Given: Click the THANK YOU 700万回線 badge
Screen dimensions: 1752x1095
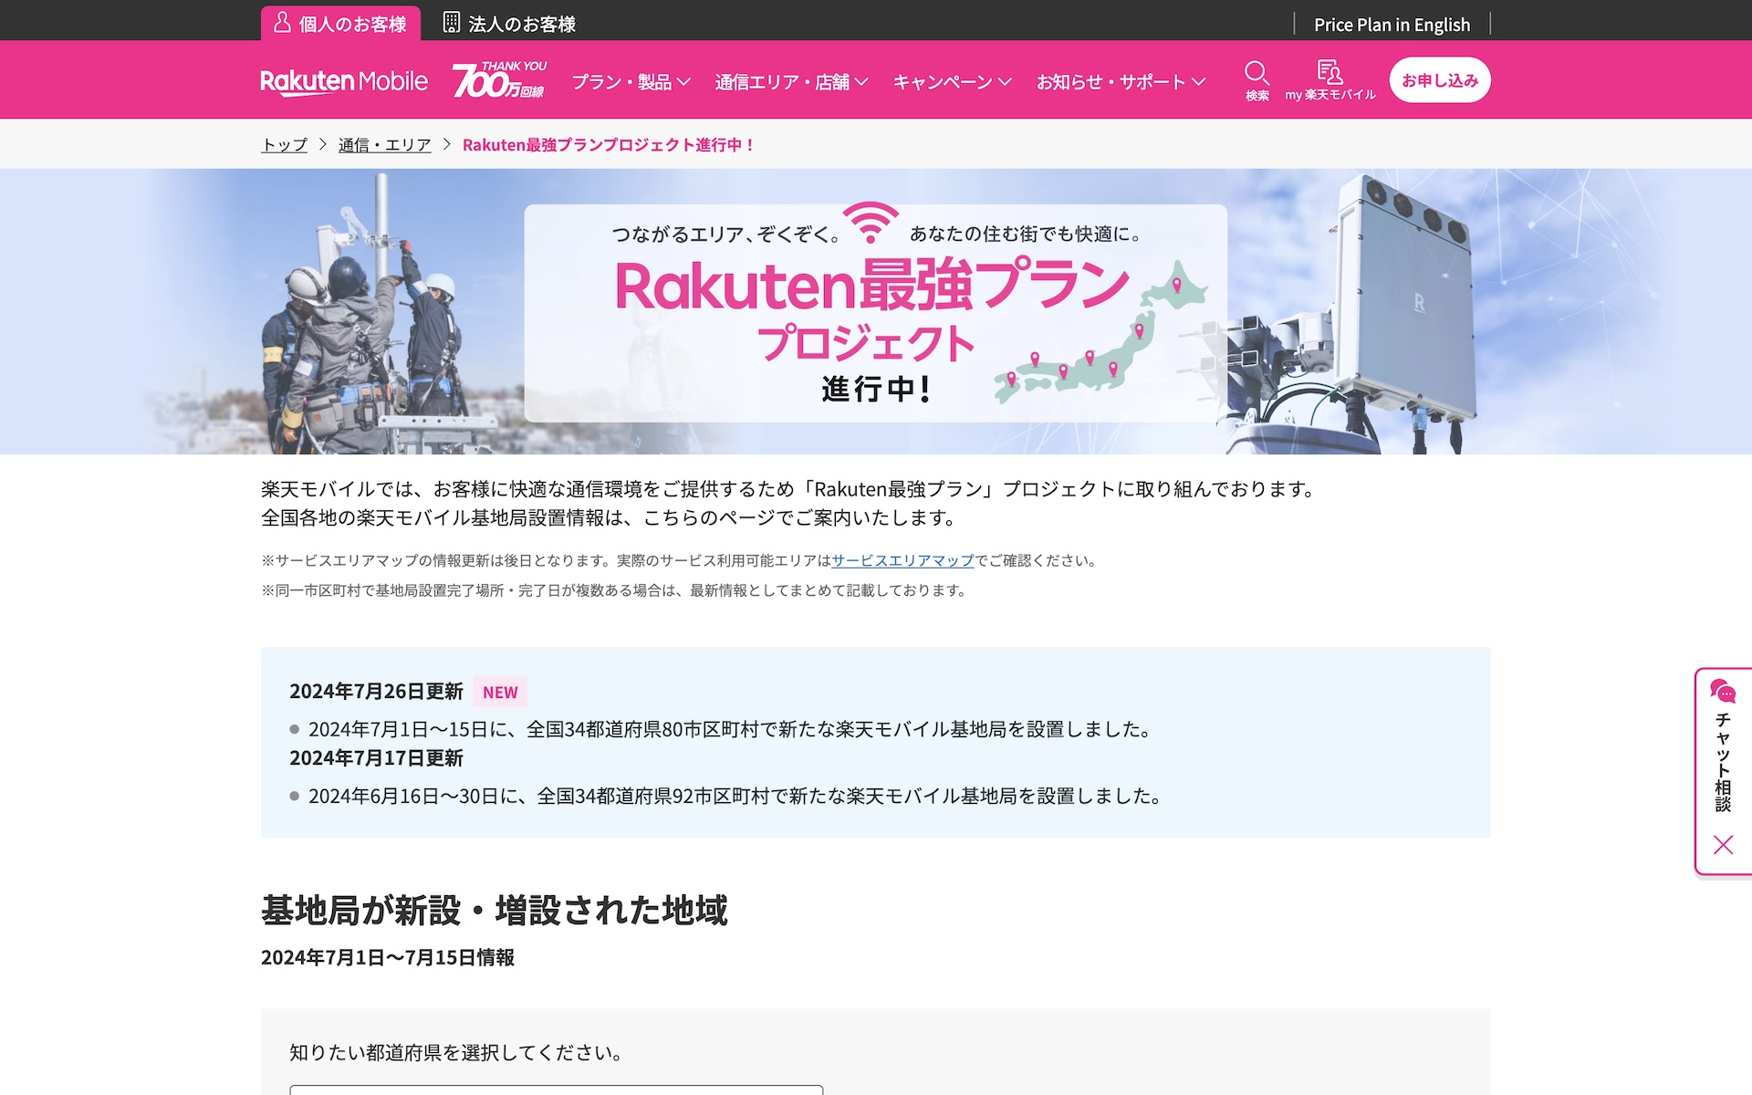Looking at the screenshot, I should click(x=499, y=80).
